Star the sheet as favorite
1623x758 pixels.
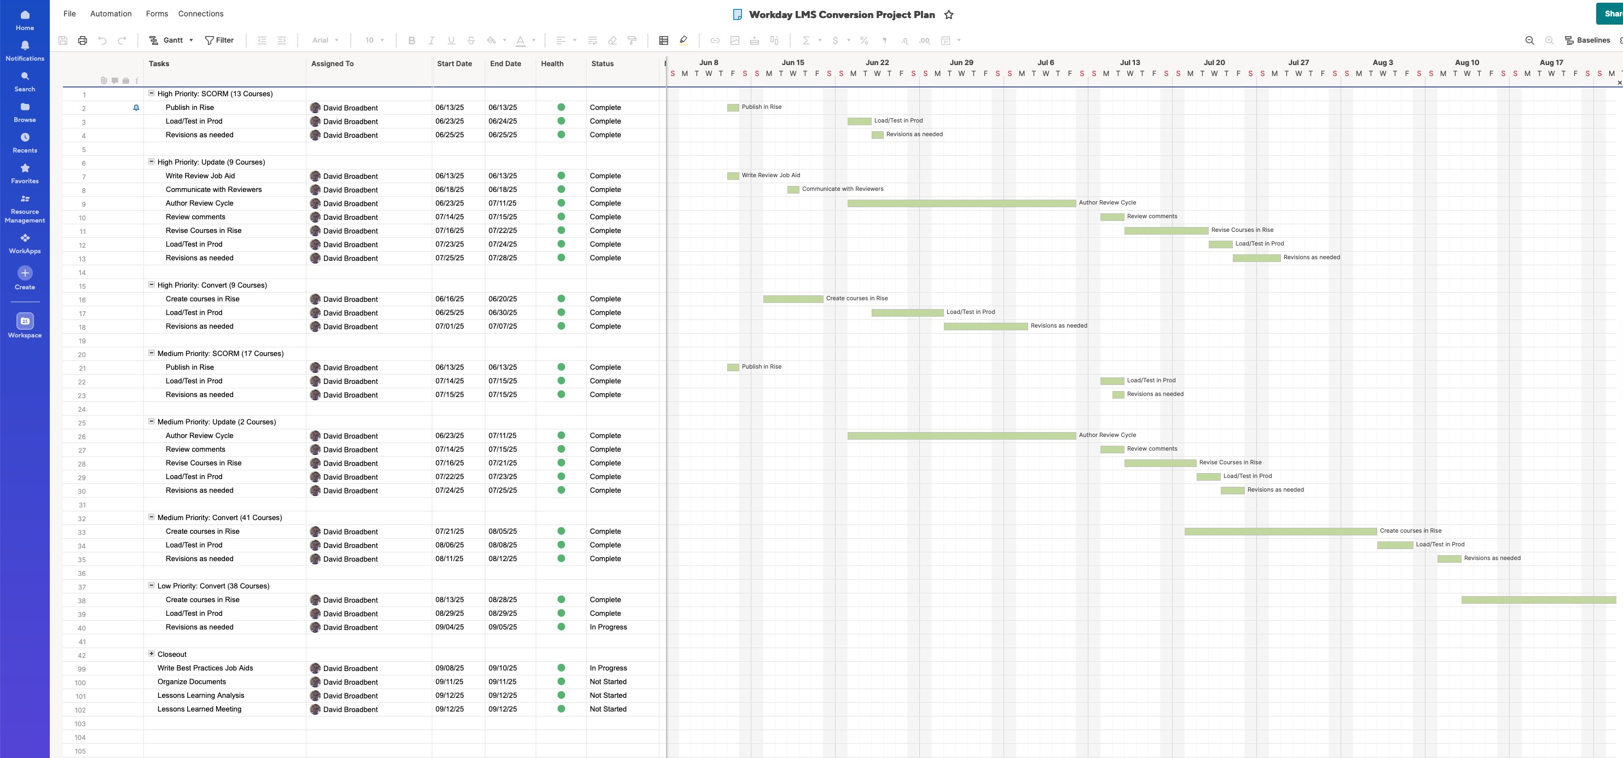click(x=949, y=14)
